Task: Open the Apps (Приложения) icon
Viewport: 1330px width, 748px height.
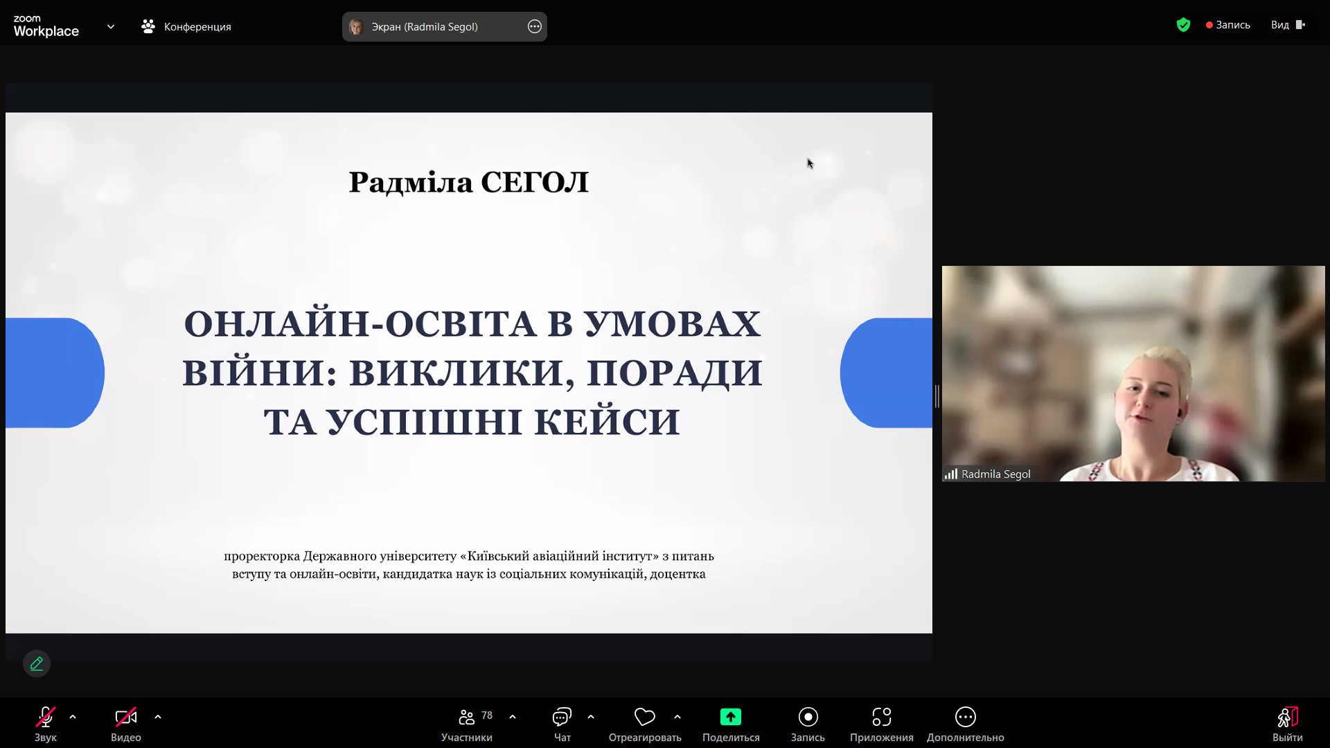Action: 881,718
